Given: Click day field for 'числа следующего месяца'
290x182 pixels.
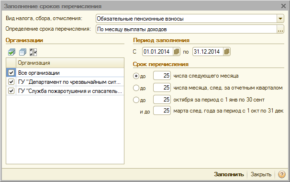Looking at the screenshot, I should 162,76.
